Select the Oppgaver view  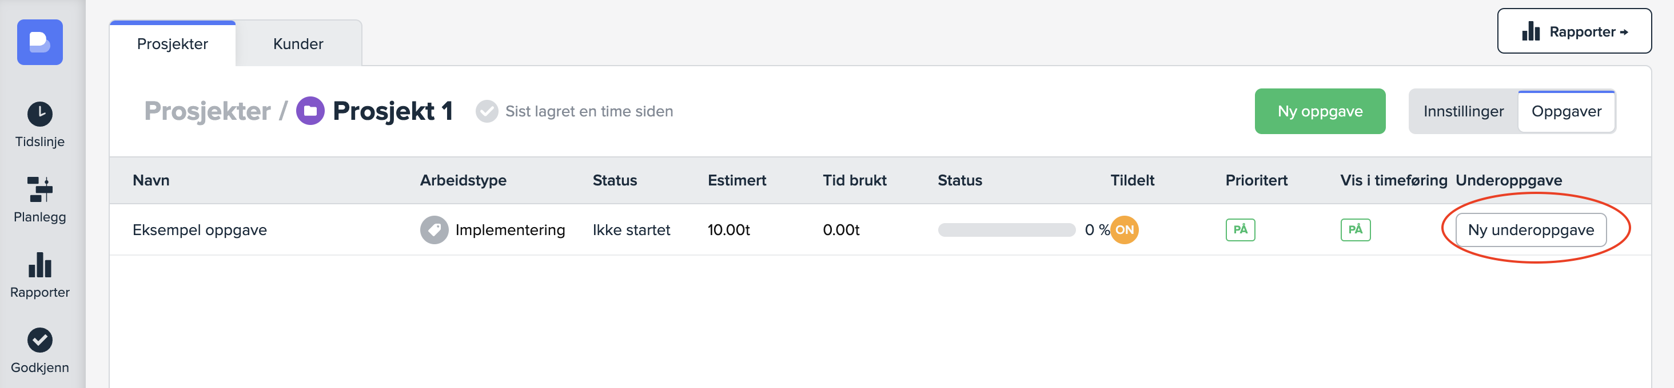pos(1566,112)
